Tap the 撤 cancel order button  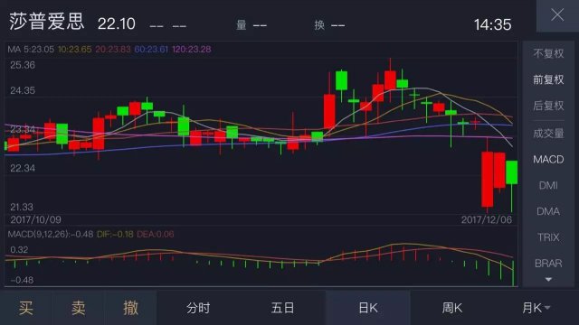point(130,308)
